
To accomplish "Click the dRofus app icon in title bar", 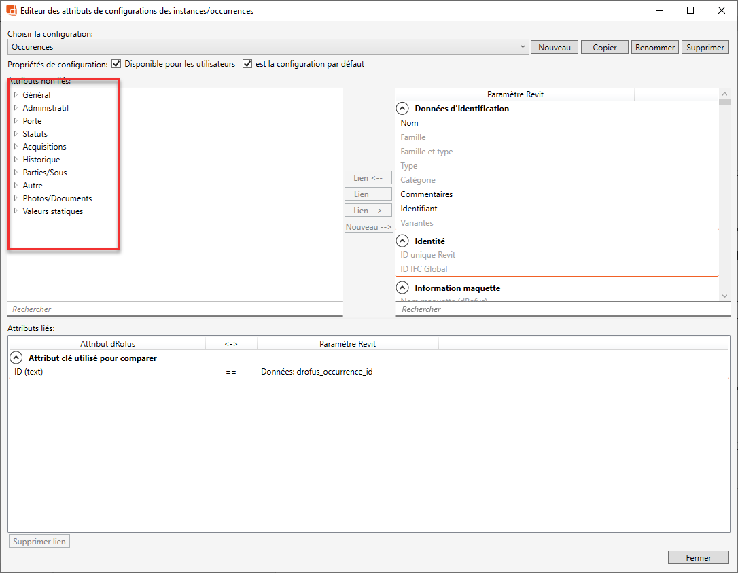I will click(11, 11).
